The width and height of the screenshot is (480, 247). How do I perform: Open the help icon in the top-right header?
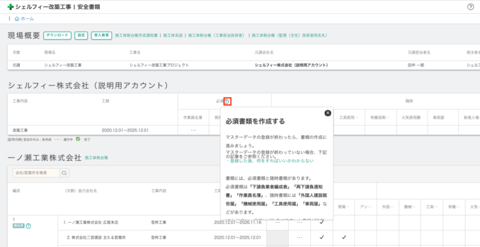click(471, 7)
